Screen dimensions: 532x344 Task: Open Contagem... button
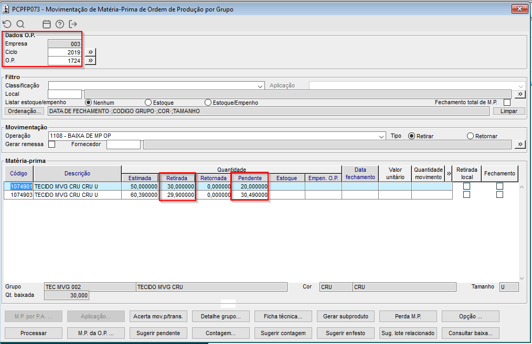click(221, 333)
